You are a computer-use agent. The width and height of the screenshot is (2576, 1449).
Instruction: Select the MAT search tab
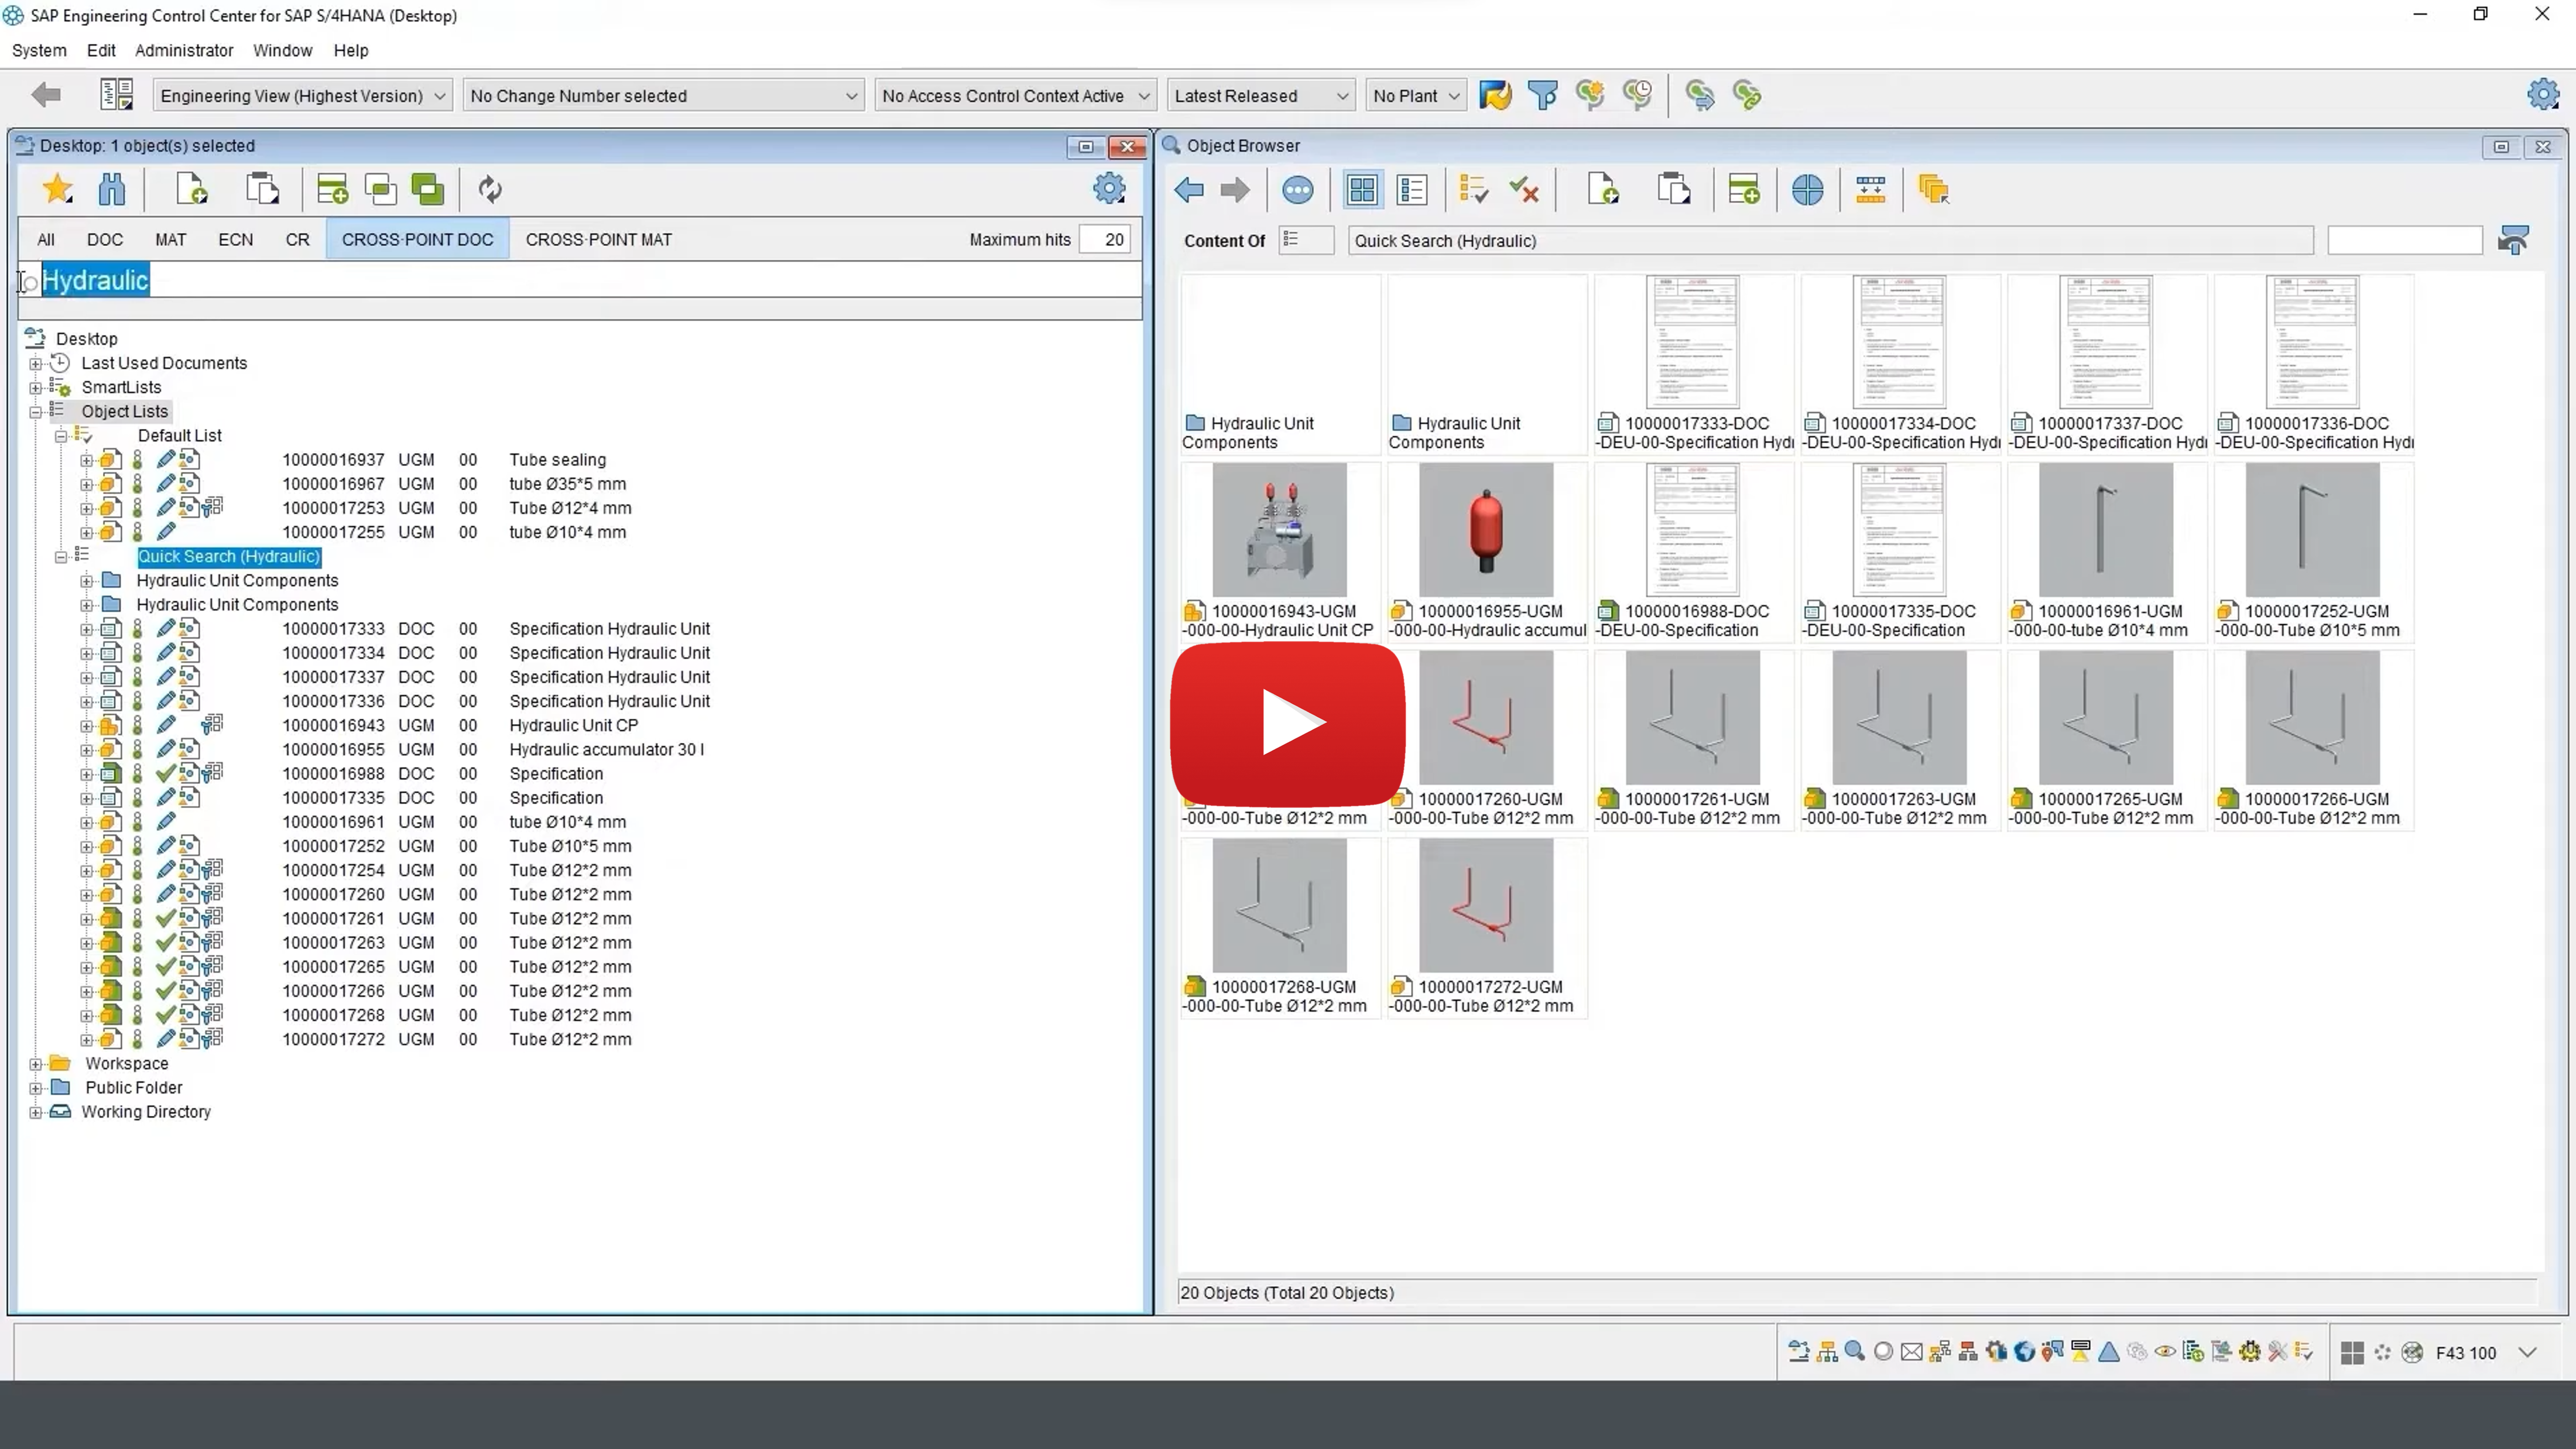[x=170, y=239]
